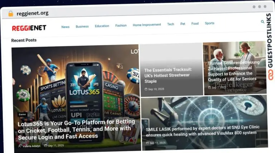Open the Pet category
The width and height of the screenshot is (275, 153).
coord(183,24)
